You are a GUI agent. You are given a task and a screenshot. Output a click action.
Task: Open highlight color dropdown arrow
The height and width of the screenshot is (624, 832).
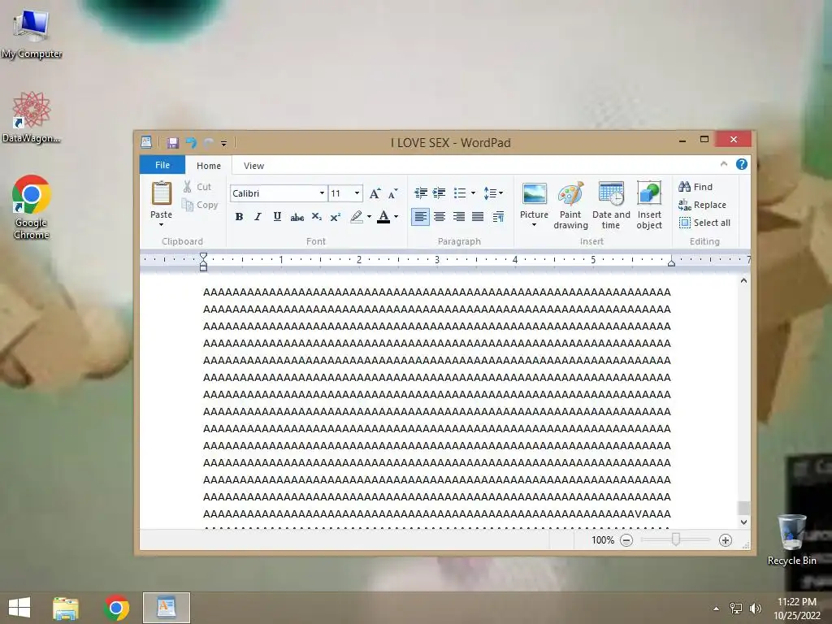pyautogui.click(x=369, y=216)
